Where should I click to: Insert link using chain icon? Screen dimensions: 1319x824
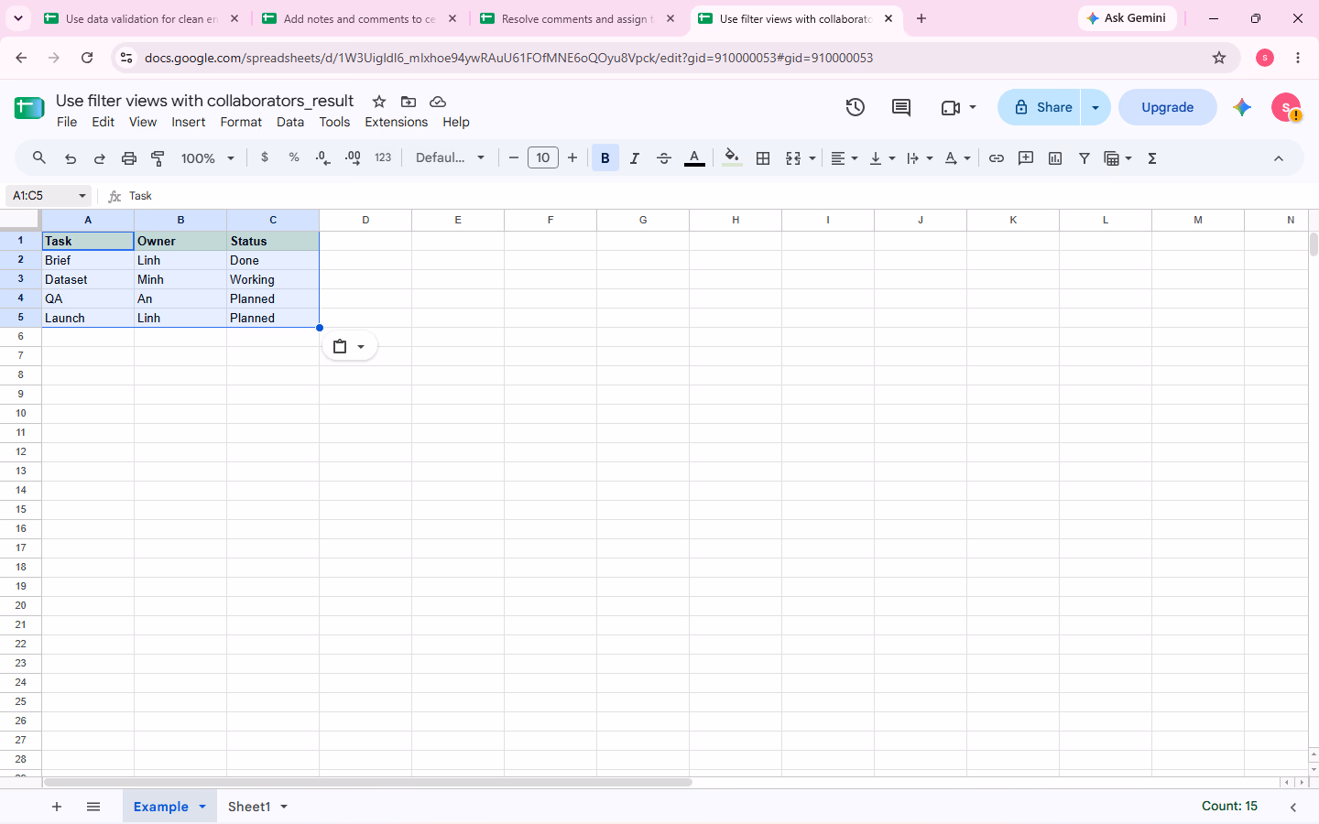(x=997, y=158)
